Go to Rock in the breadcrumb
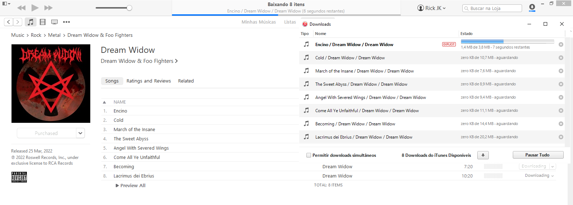 click(x=36, y=35)
